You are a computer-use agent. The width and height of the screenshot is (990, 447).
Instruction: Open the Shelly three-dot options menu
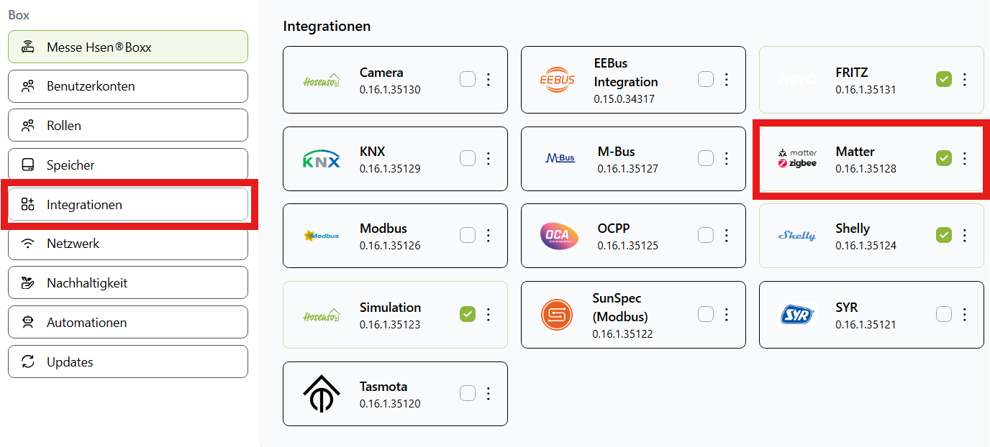tap(965, 235)
